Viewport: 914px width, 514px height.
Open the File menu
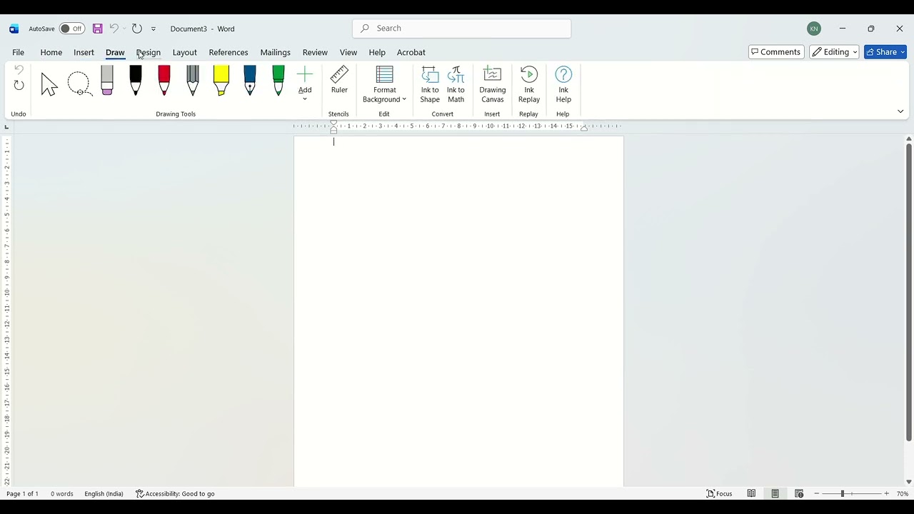(18, 52)
